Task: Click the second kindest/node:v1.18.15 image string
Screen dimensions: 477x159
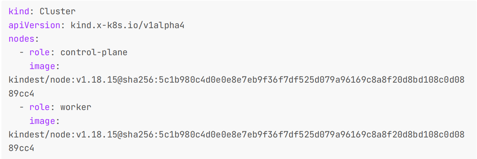Action: tap(60, 135)
